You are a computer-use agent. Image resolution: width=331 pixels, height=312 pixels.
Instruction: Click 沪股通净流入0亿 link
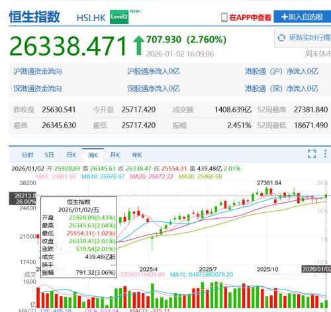(154, 71)
